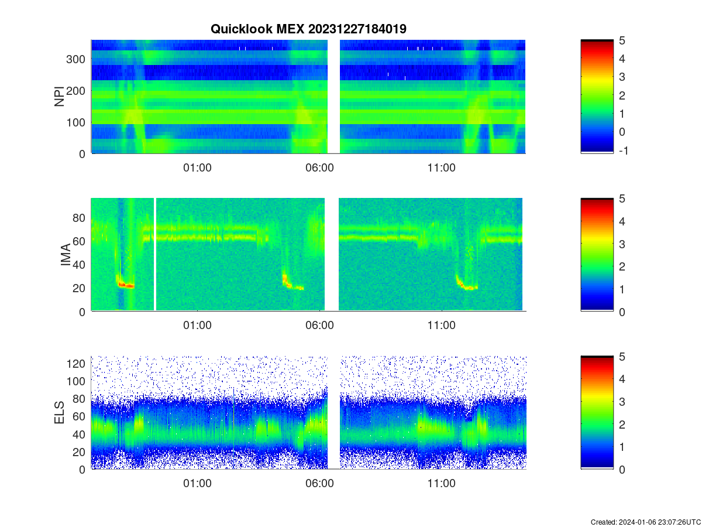Image resolution: width=702 pixels, height=527 pixels.
Task: Click the NPI panel's 11:00 time label
Action: click(x=441, y=167)
